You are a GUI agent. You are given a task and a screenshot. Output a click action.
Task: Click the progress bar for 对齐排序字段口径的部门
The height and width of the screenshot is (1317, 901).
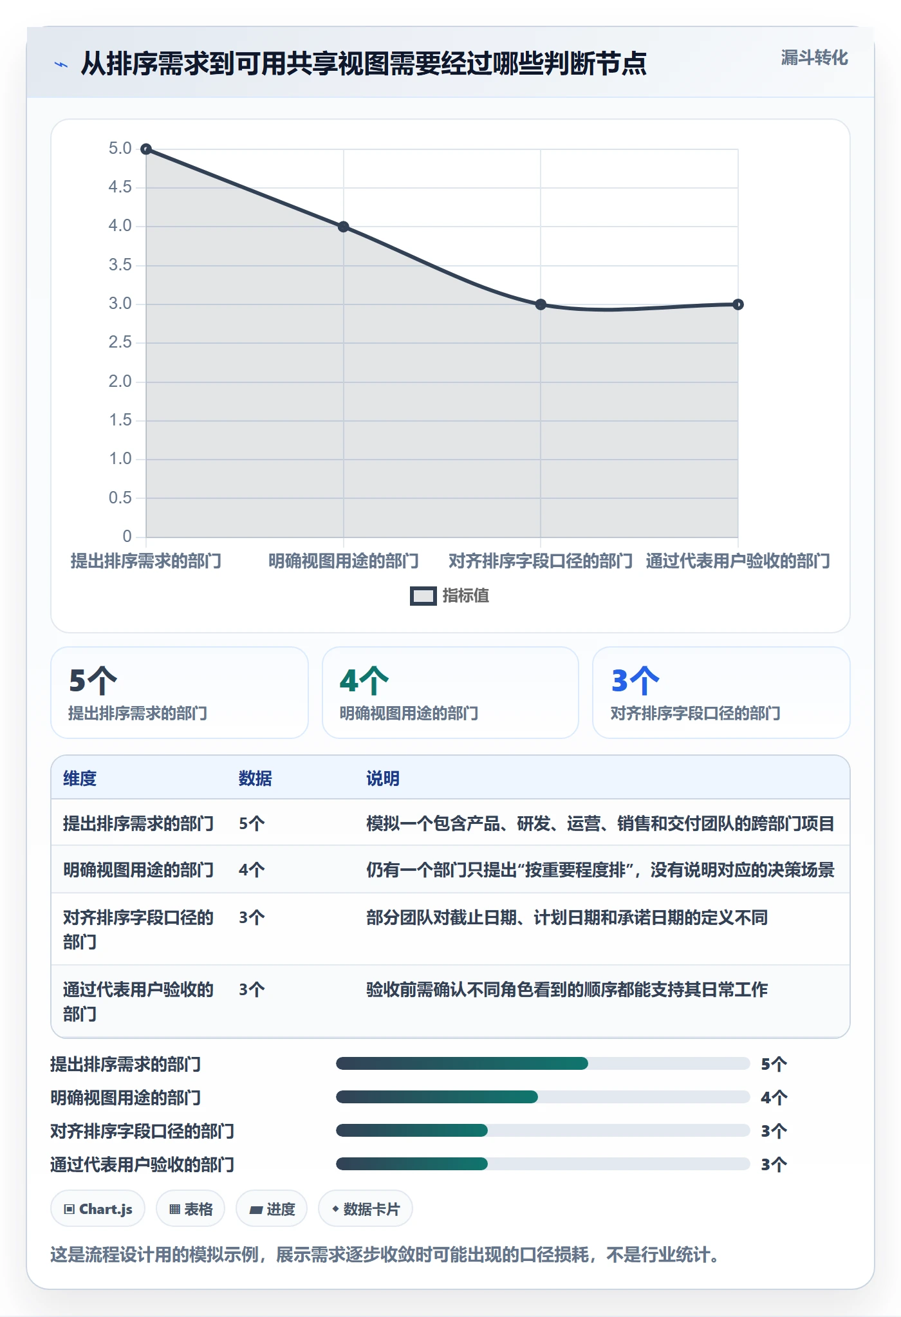pos(543,1130)
